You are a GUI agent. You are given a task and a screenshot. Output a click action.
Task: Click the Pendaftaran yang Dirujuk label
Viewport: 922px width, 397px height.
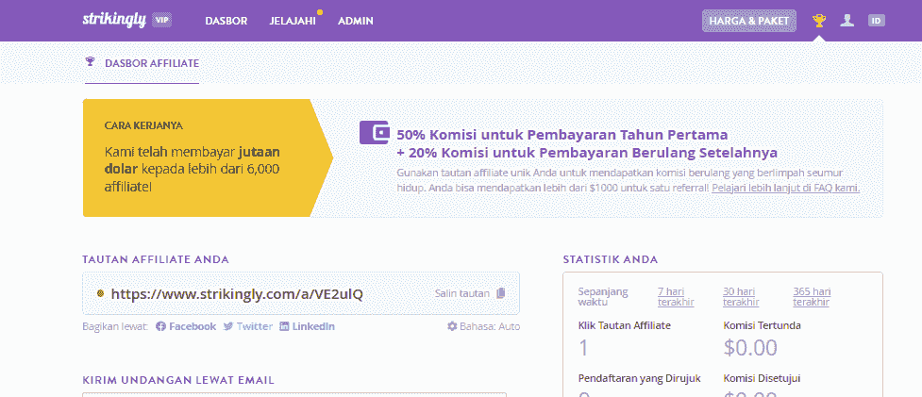pos(639,378)
